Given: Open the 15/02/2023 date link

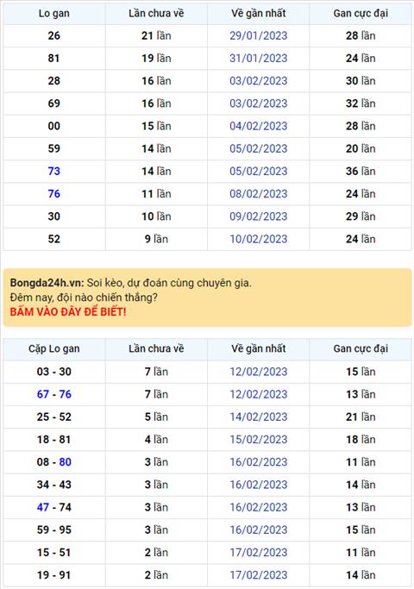Looking at the screenshot, I should point(259,439).
